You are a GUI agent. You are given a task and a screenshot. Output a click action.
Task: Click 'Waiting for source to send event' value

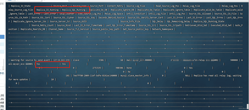(31, 60)
